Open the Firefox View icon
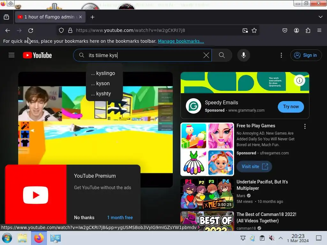This screenshot has height=245, width=327. 6,17
